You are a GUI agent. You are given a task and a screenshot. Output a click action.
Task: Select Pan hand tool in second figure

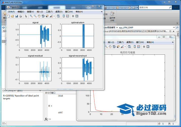(x=110, y=47)
